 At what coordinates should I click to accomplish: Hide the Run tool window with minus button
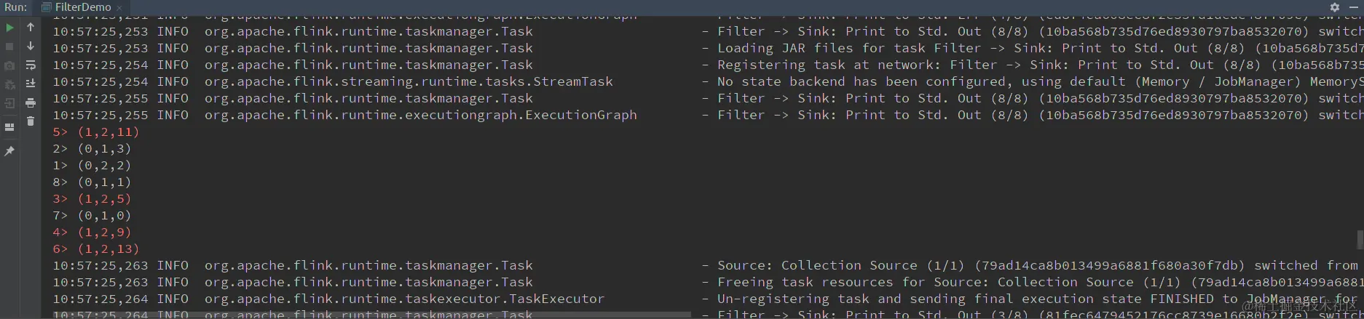1354,7
